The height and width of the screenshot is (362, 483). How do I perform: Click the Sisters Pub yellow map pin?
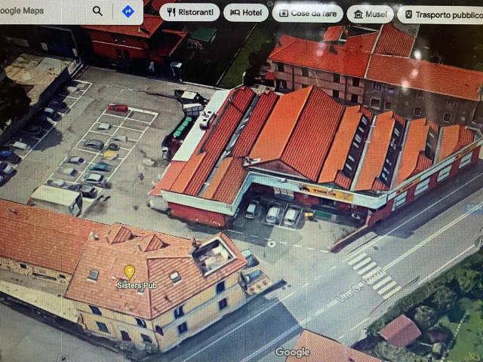(x=130, y=271)
